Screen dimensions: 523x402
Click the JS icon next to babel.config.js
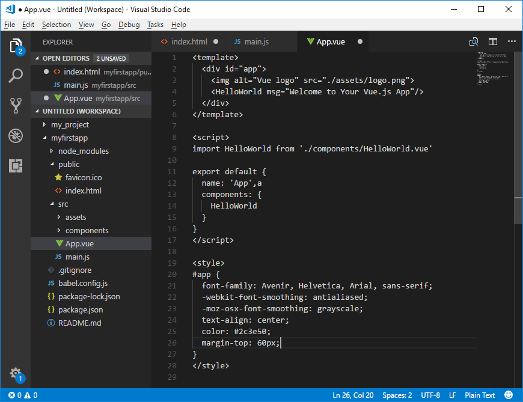(51, 283)
